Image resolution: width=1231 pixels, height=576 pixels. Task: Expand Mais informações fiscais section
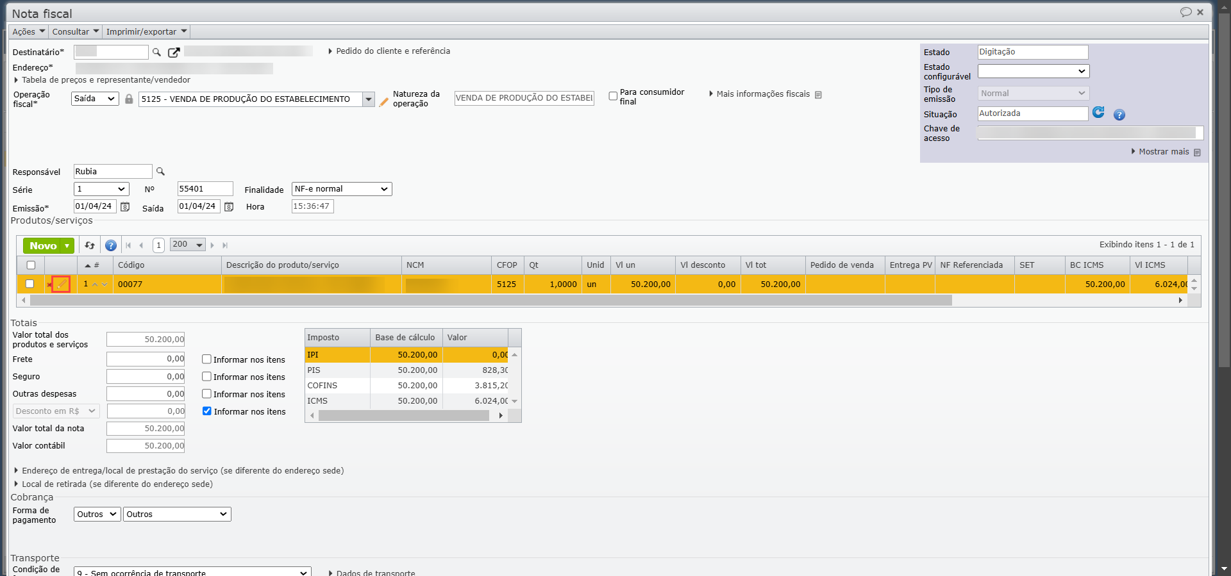click(762, 94)
